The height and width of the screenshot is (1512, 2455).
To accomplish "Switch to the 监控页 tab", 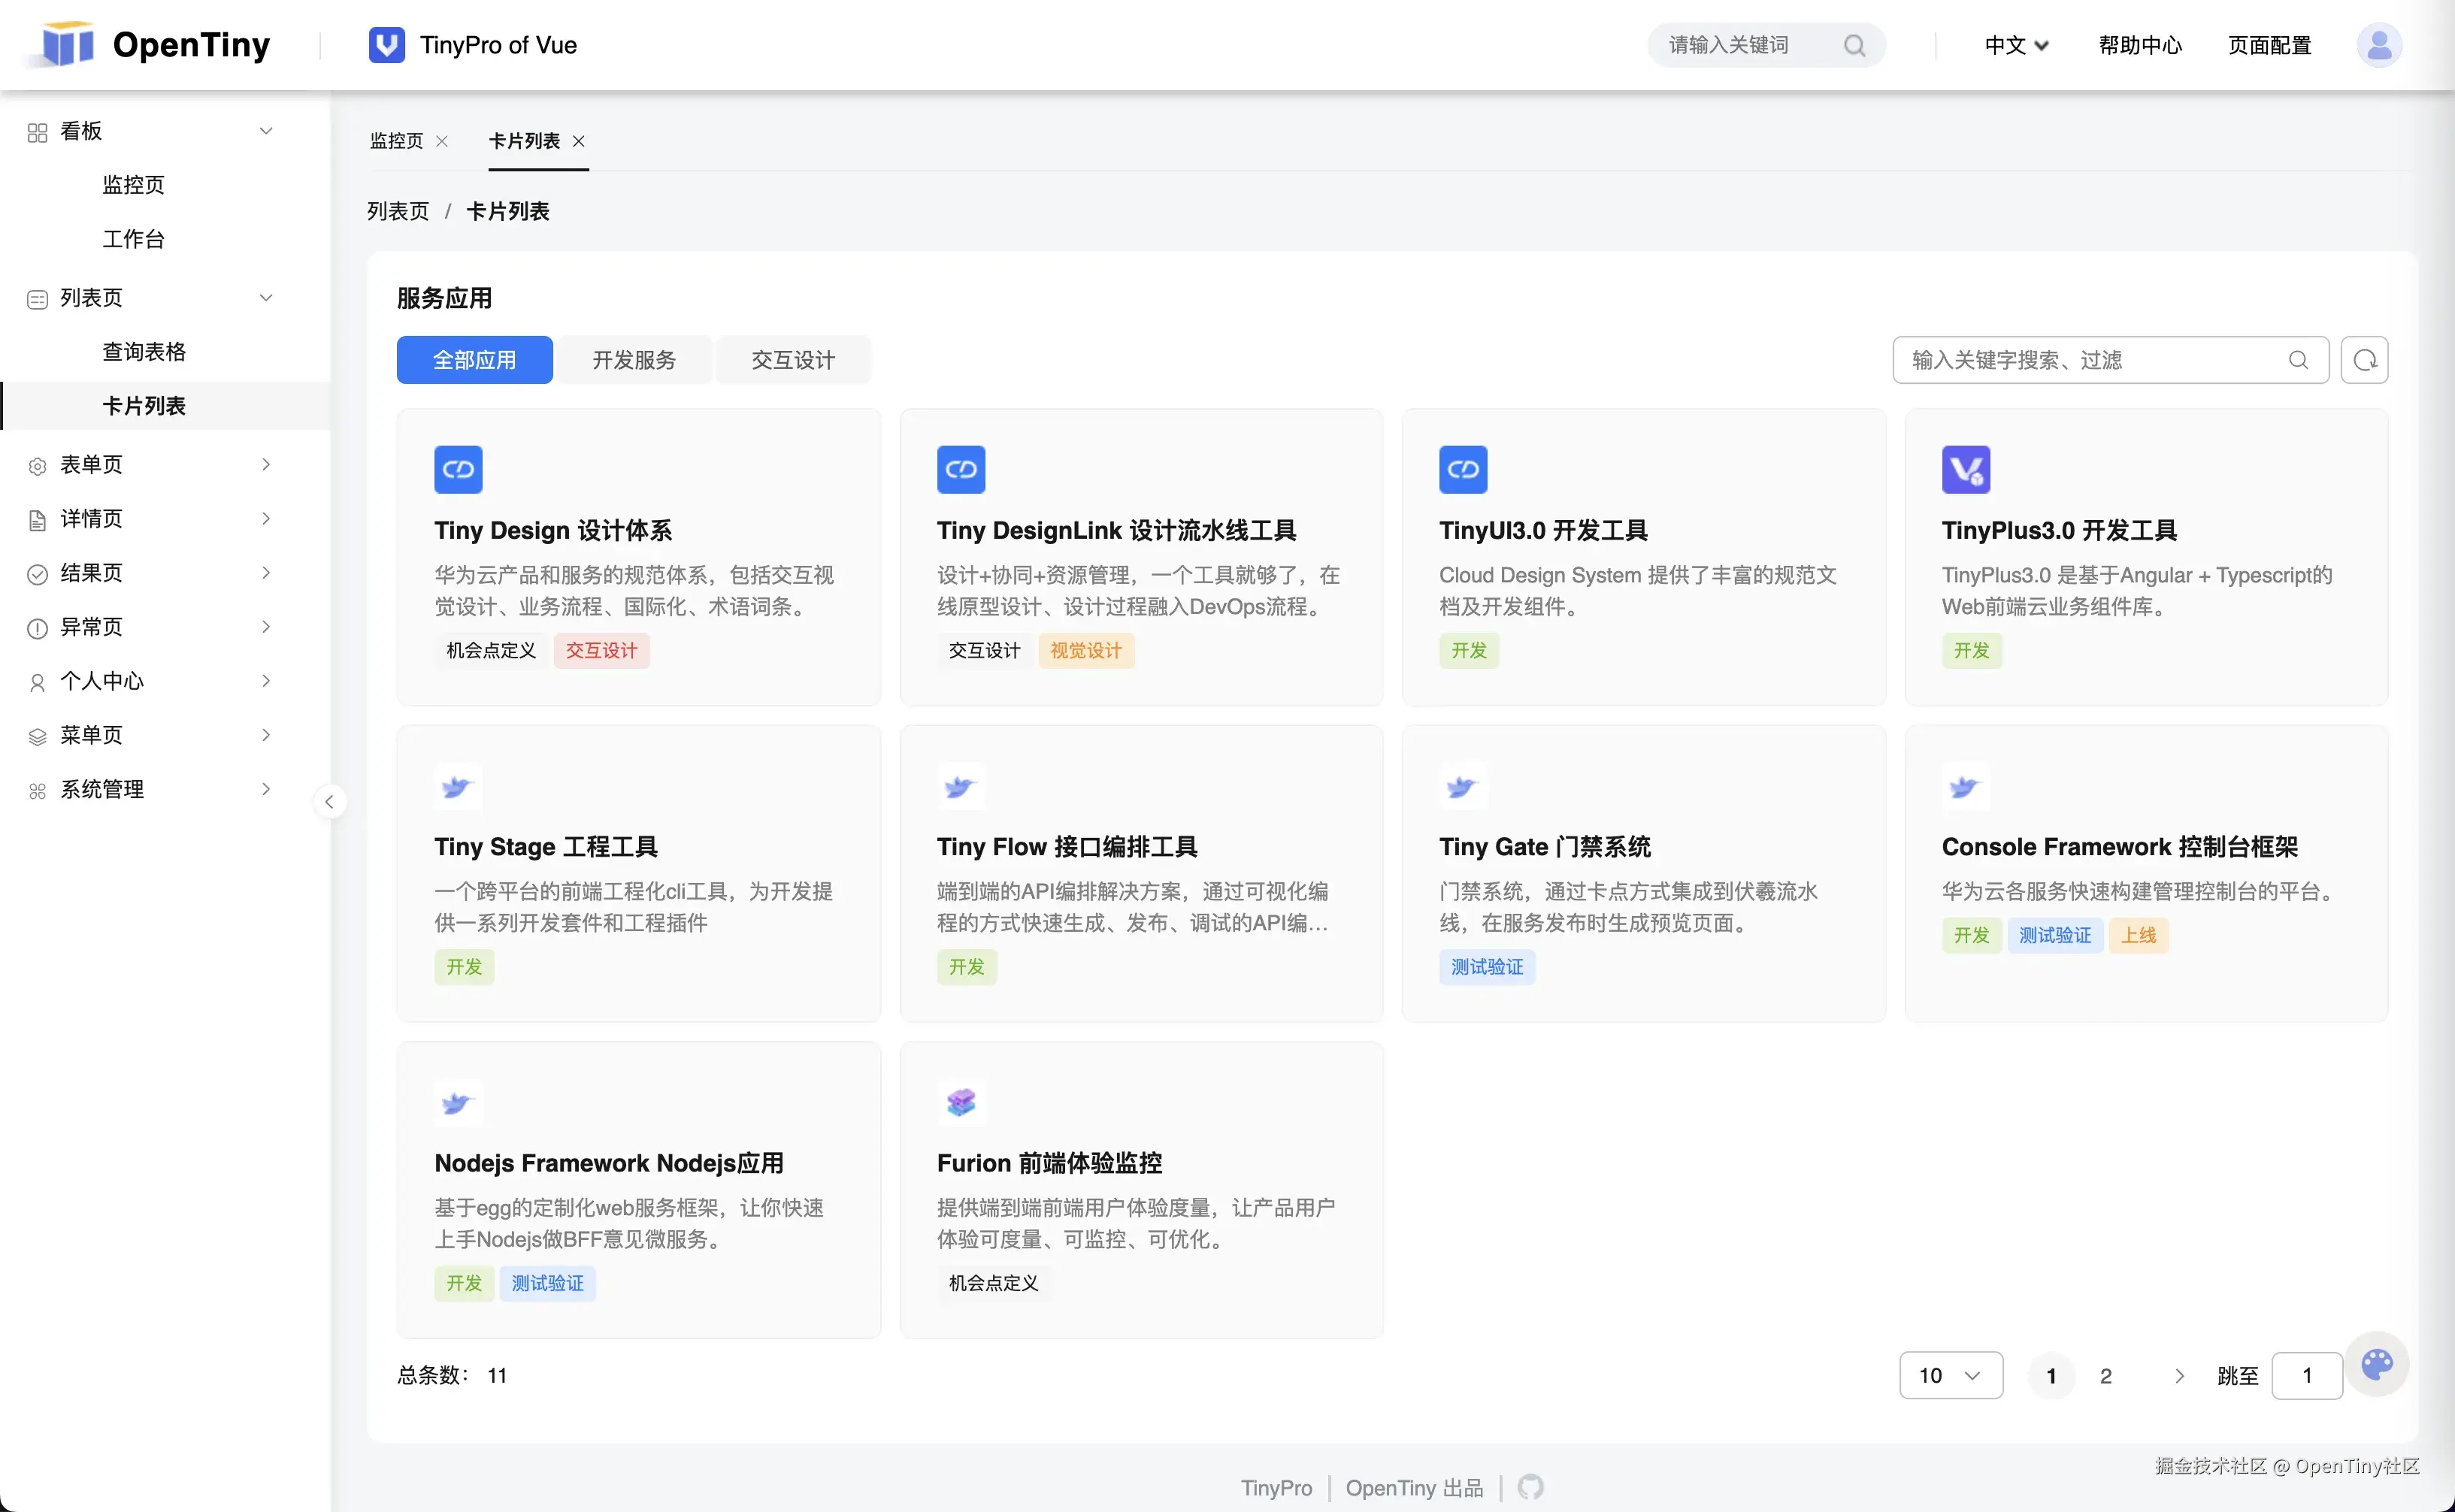I will point(396,141).
